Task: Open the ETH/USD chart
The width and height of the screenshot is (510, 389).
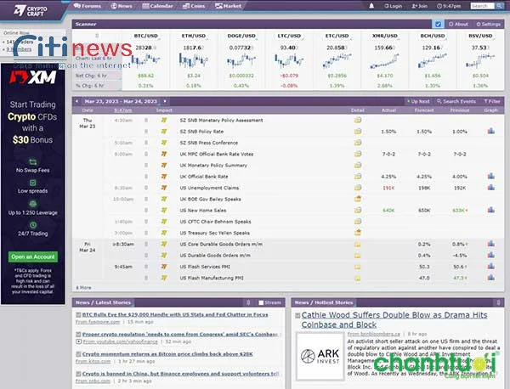Action: coord(194,61)
